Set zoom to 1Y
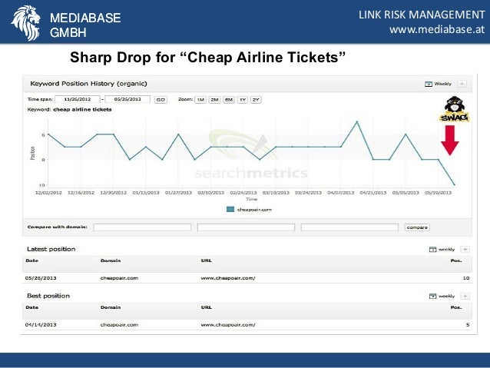490x368 pixels. 243,100
